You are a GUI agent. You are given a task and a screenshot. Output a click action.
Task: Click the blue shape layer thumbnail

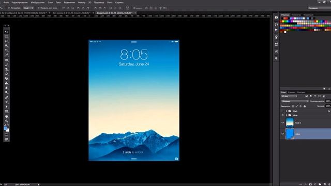click(x=290, y=134)
